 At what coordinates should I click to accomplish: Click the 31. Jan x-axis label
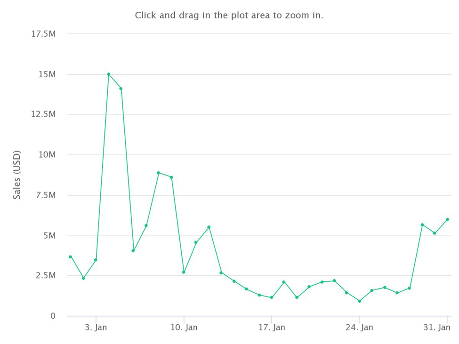pyautogui.click(x=437, y=328)
